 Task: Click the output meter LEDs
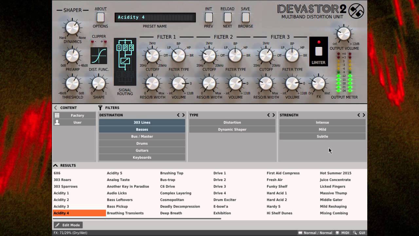click(x=344, y=73)
